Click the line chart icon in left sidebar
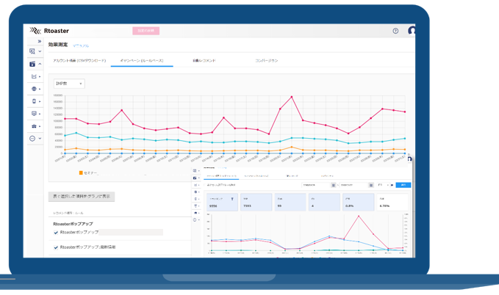Screen dimensions: 499x295 coord(34,76)
